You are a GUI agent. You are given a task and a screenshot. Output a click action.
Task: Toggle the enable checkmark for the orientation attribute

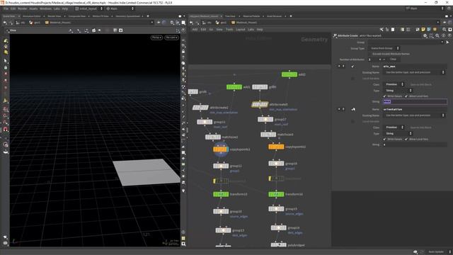(353, 110)
